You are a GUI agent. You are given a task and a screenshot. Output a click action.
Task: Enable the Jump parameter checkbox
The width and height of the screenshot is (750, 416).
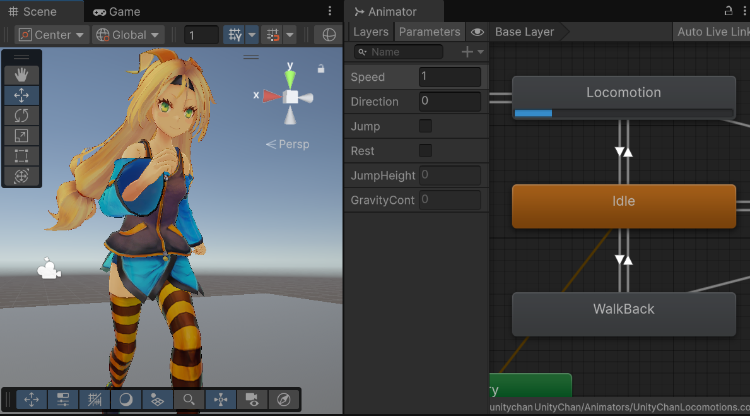point(426,126)
